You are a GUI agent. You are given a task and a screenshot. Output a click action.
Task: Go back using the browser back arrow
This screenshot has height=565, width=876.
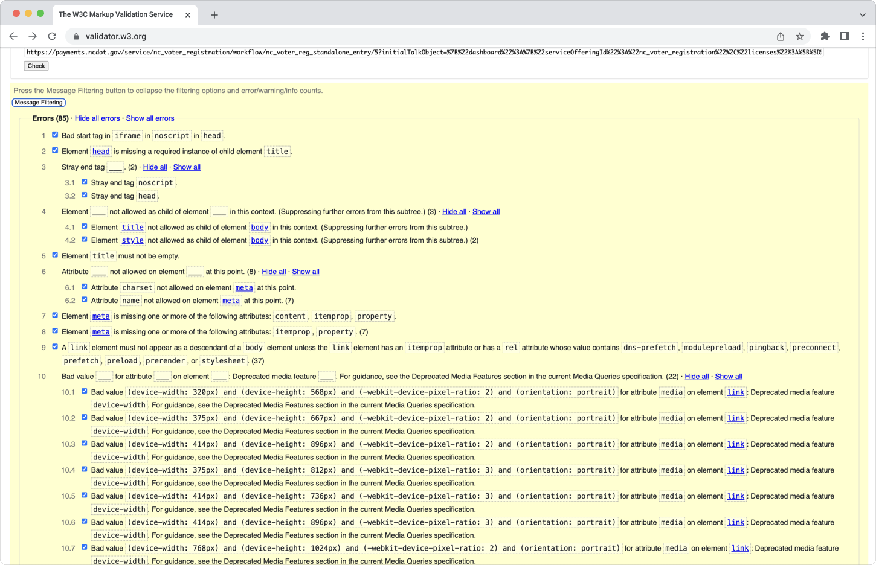pyautogui.click(x=13, y=36)
